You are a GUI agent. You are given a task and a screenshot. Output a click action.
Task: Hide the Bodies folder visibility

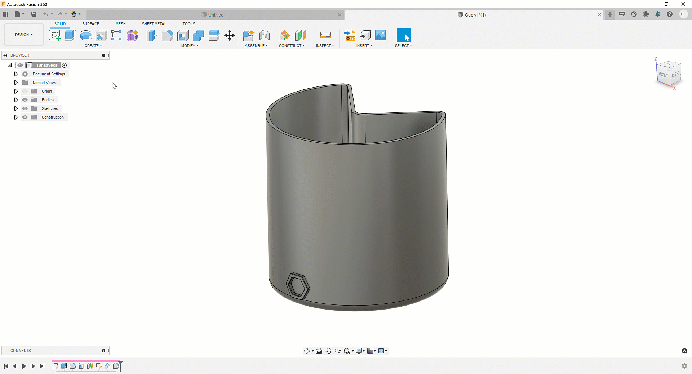25,100
